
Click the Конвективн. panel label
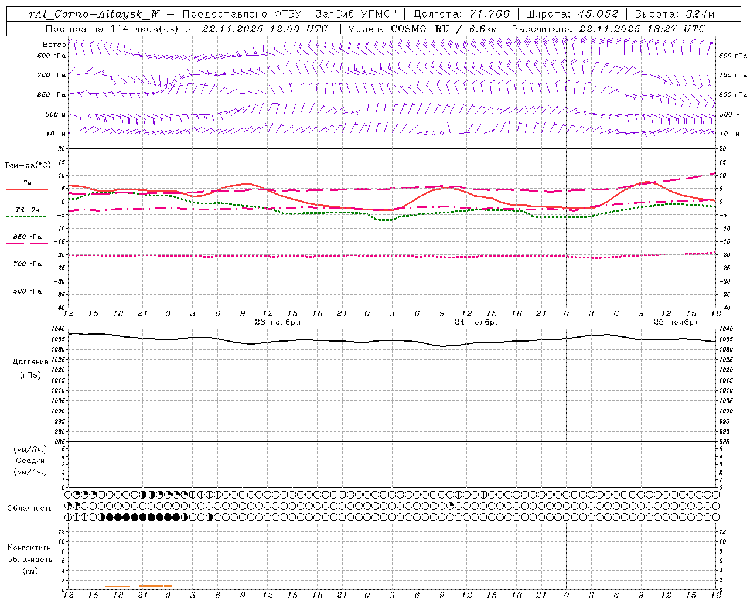click(30, 548)
